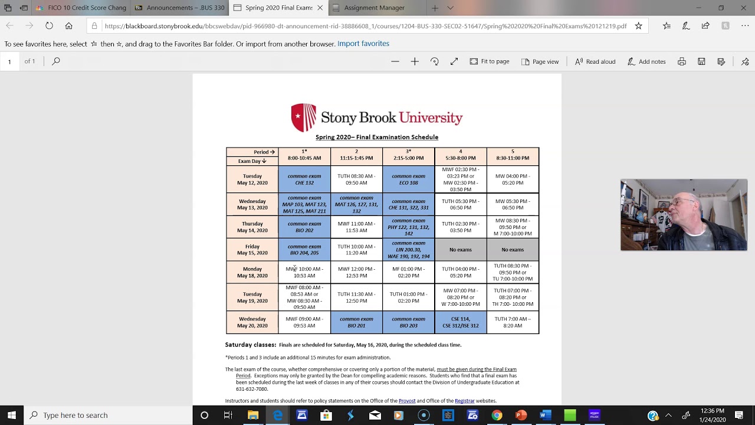This screenshot has height=425, width=755.
Task: Click the set tabs aside icon
Action: [x=24, y=8]
